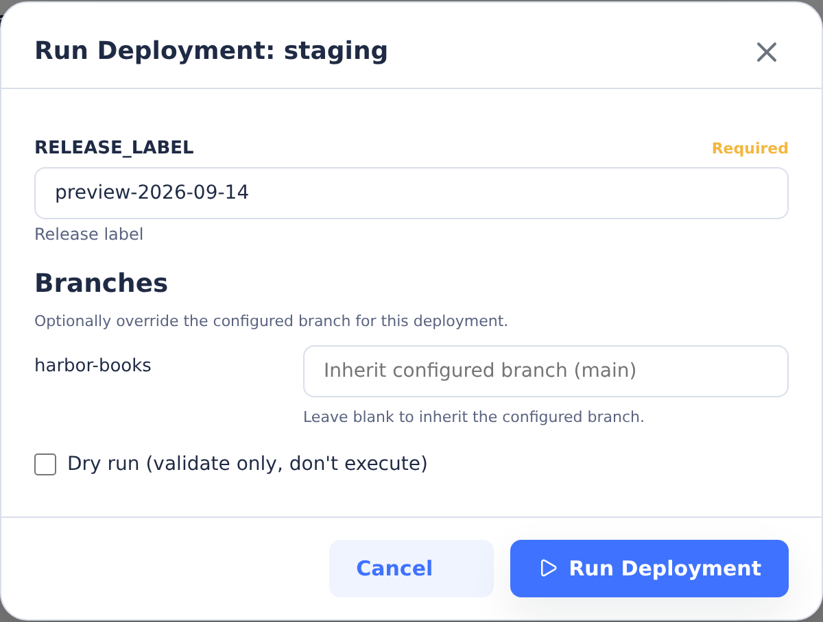Click the 'harbor-books' repository label
This screenshot has height=622, width=823.
click(x=93, y=366)
